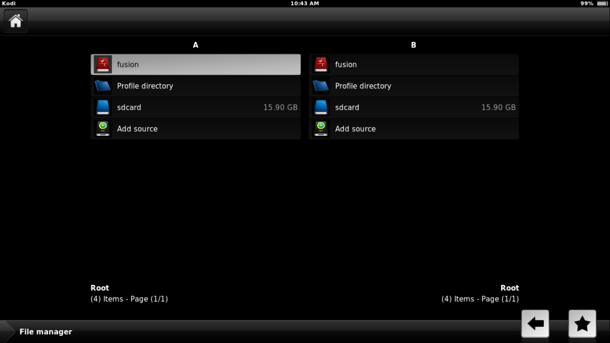Click the Add source plus icon in panel A

tap(103, 129)
